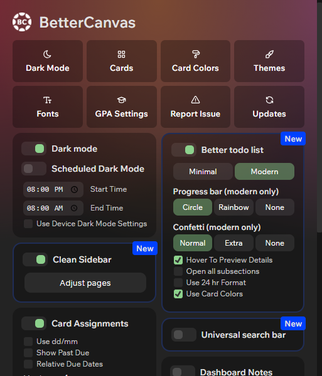Open the Updates label
Viewport: 322px width, 376px height.
[269, 113]
